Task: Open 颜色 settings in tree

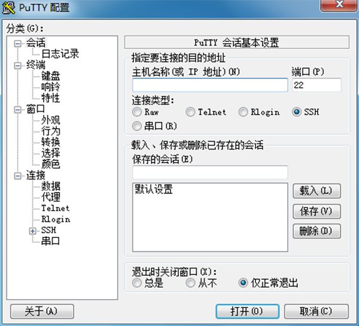Action: [x=51, y=164]
